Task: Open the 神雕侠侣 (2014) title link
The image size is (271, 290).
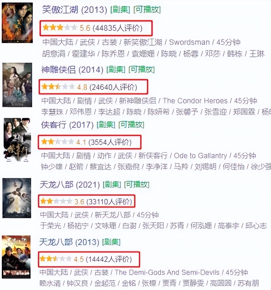Action: (72, 70)
